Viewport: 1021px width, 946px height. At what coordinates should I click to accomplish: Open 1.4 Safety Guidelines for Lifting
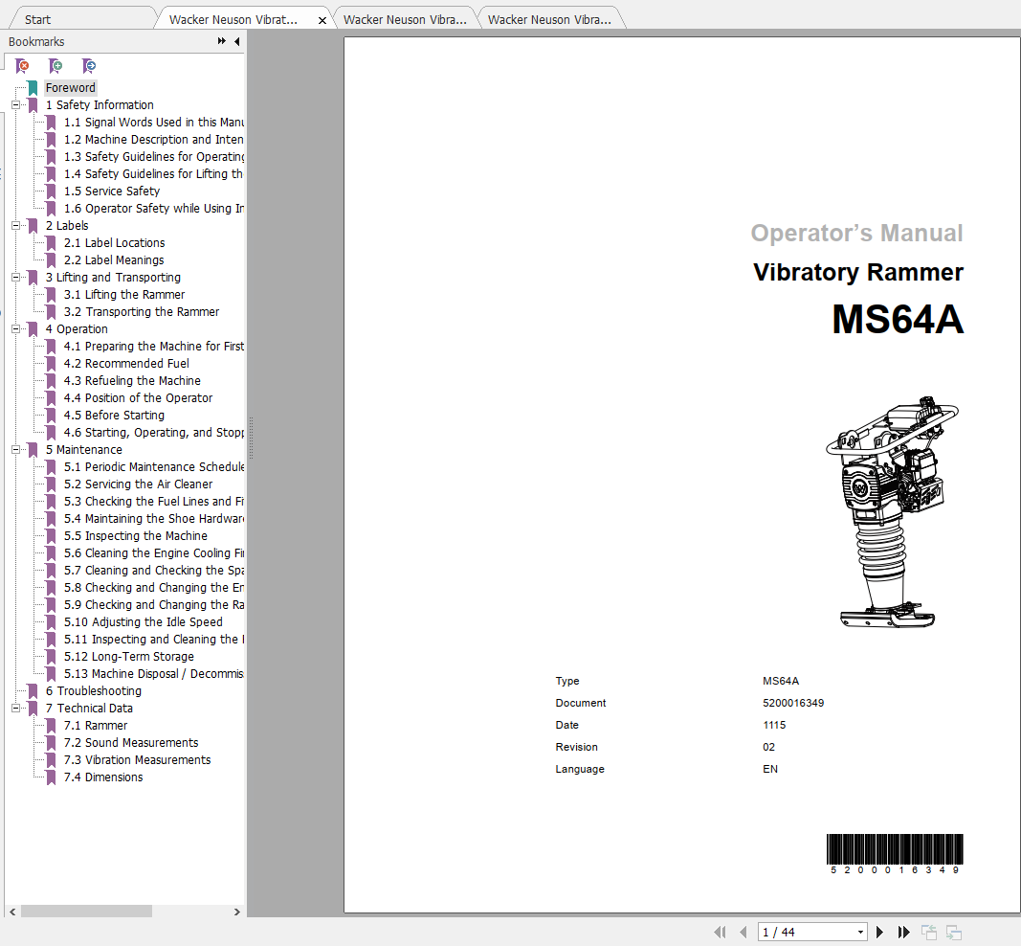(x=154, y=174)
